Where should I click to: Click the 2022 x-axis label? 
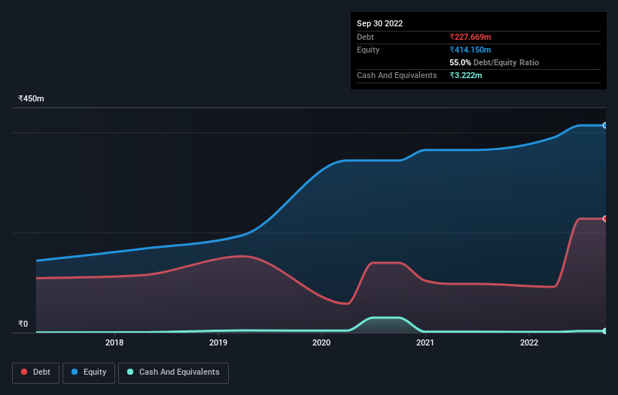pyautogui.click(x=529, y=342)
